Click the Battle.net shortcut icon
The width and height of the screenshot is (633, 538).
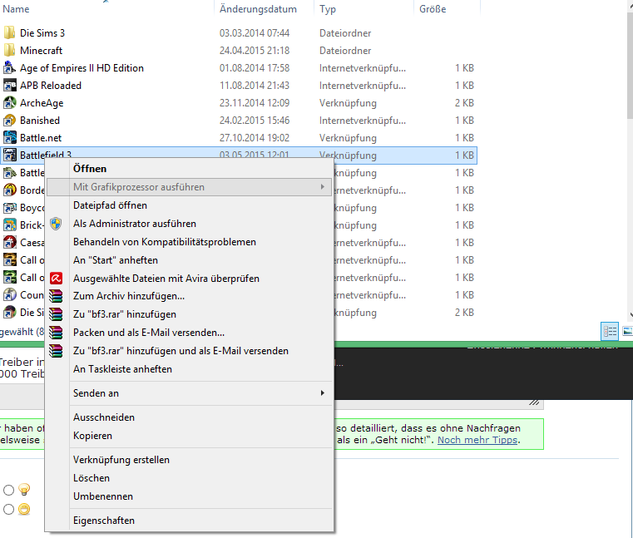(x=10, y=138)
